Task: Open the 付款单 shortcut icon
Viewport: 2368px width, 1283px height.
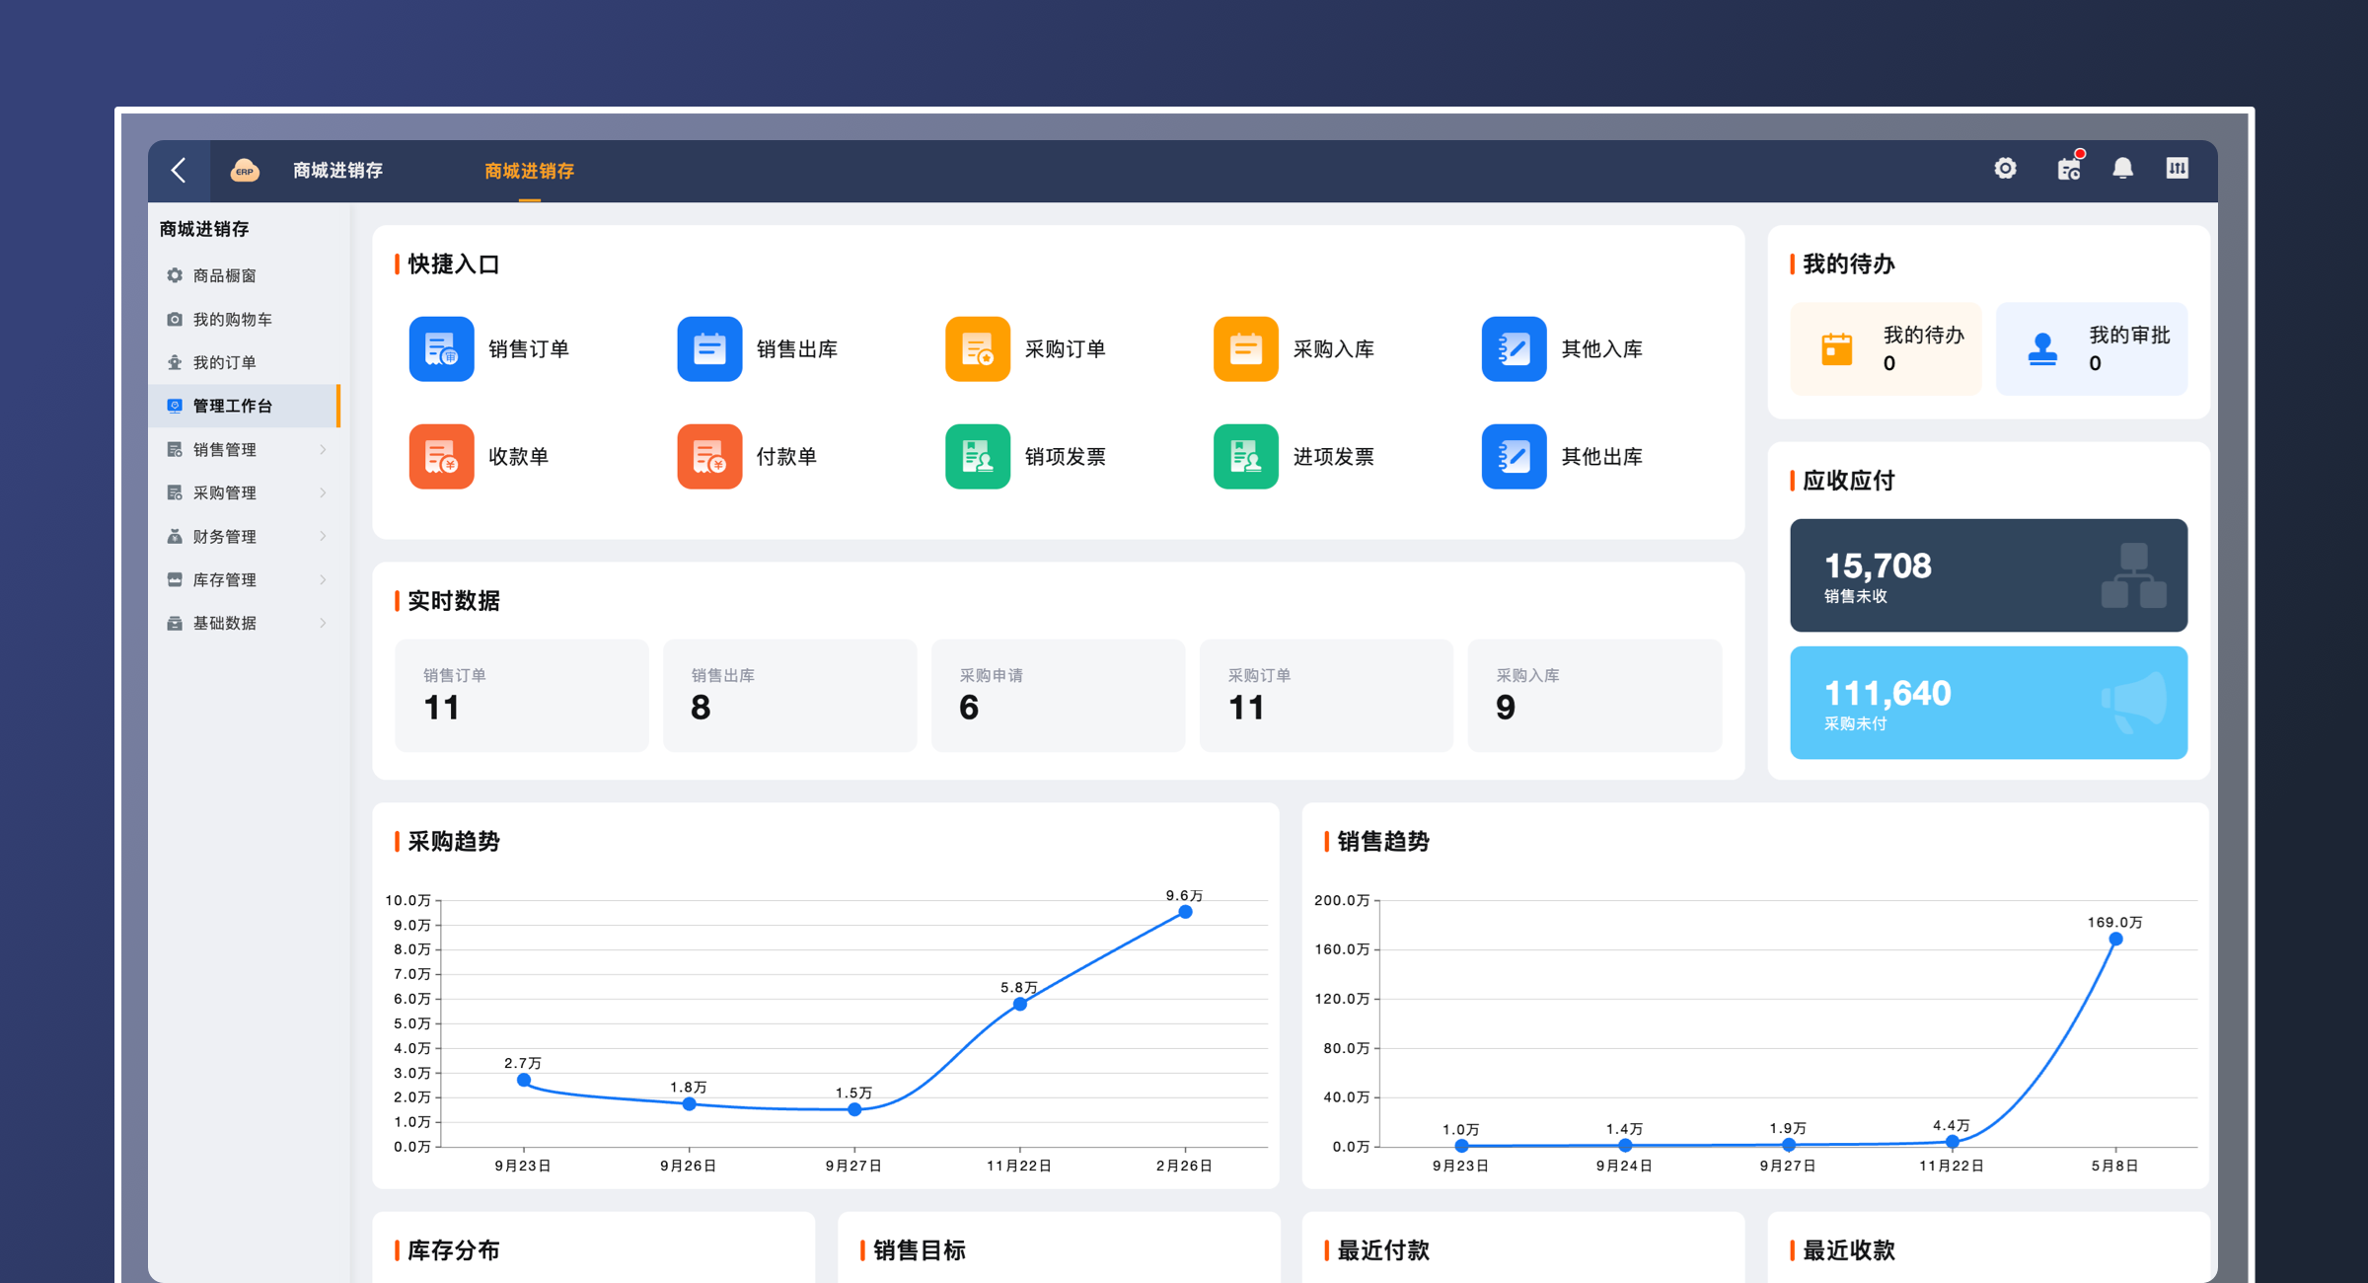Action: 709,456
